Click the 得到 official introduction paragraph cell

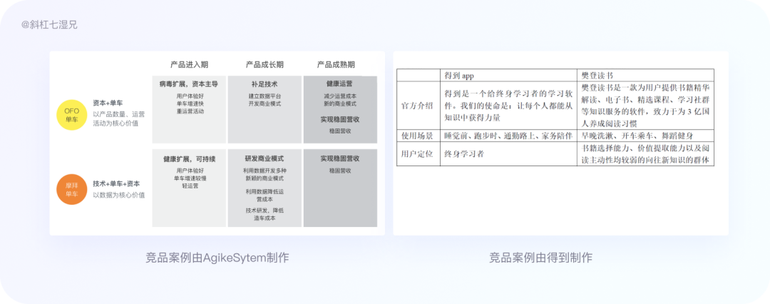pyautogui.click(x=509, y=106)
